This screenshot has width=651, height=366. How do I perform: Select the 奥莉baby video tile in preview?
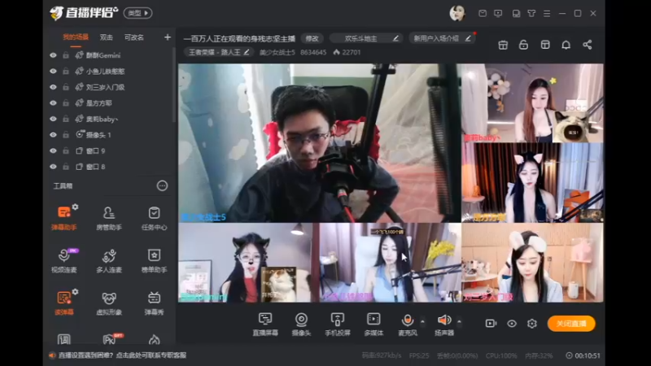532,103
